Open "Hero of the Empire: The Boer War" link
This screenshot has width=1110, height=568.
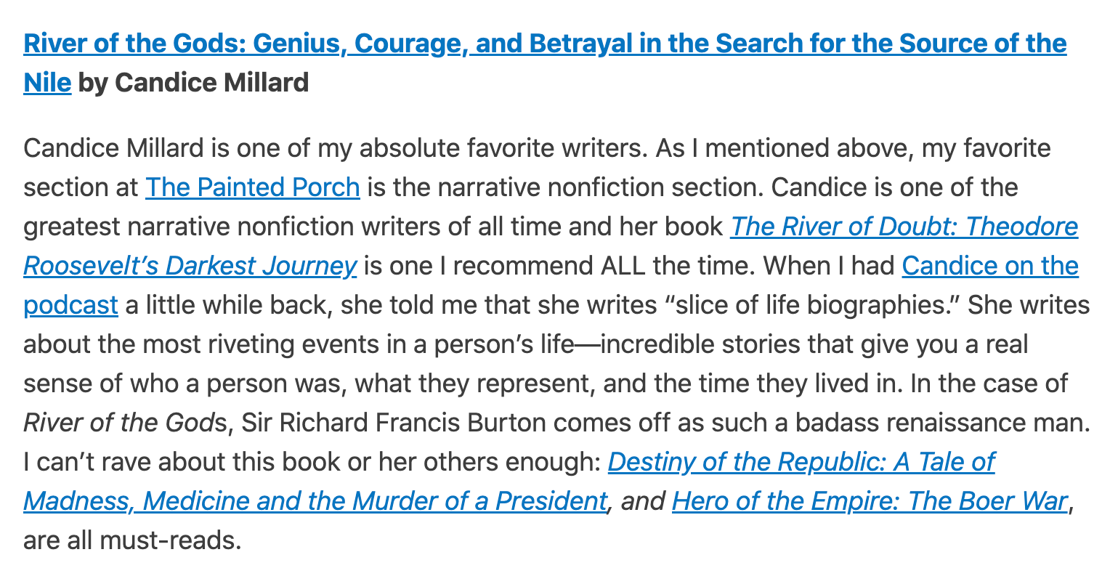[870, 501]
